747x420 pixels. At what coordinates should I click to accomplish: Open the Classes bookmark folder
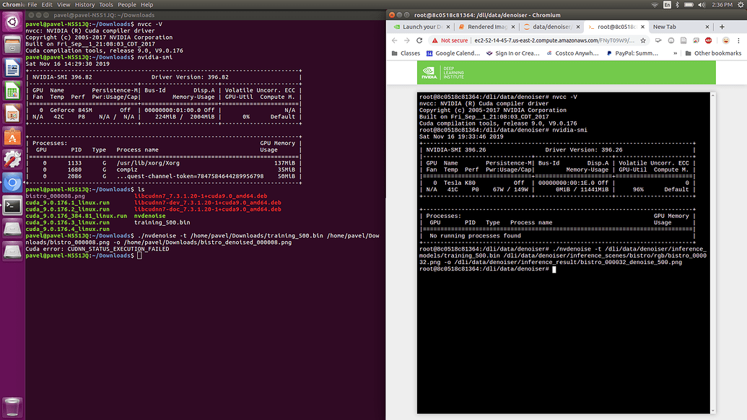(406, 53)
